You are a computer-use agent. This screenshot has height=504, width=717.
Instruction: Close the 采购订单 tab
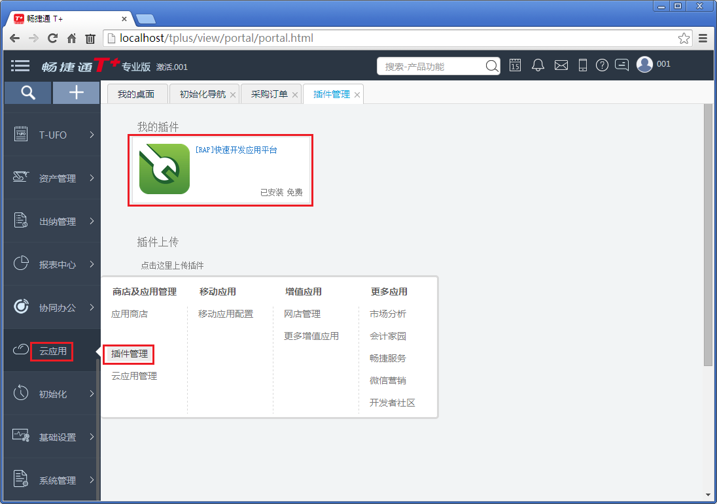click(x=295, y=95)
